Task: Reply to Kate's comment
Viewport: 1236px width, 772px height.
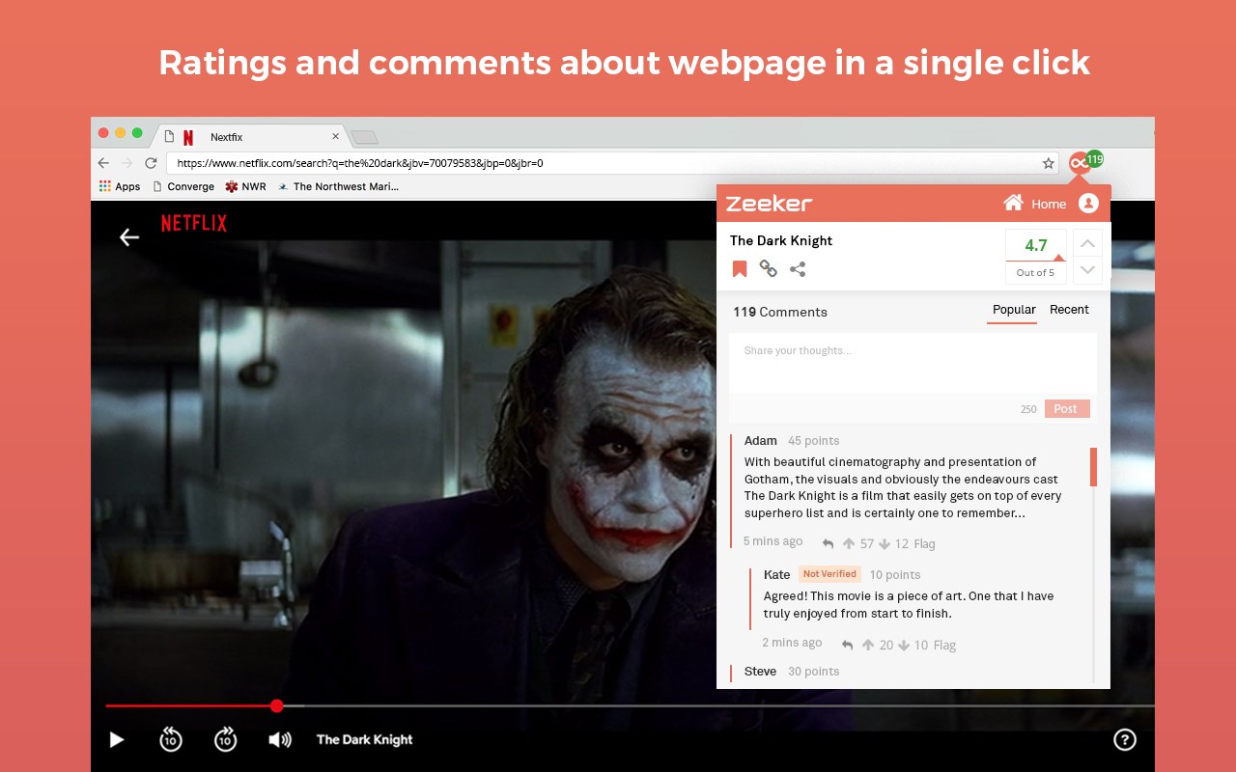Action: click(x=847, y=645)
